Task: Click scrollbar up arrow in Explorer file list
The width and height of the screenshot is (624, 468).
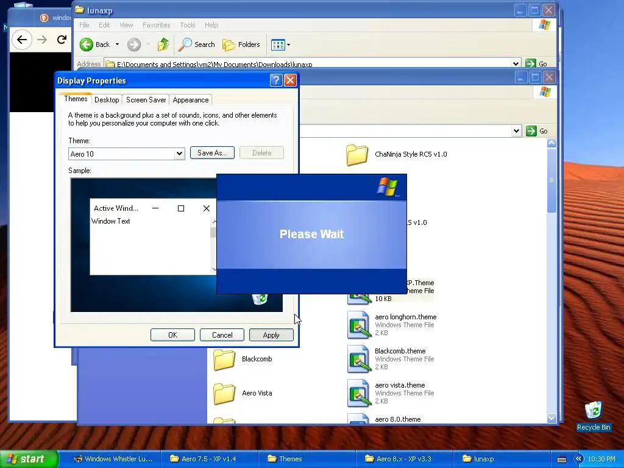Action: coord(551,143)
